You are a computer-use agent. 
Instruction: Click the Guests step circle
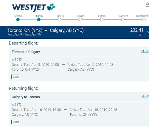click(60, 20)
